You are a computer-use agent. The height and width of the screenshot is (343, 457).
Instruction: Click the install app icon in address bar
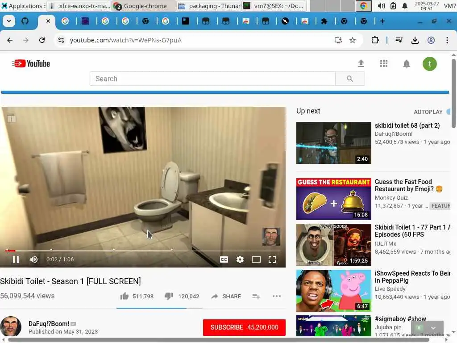338,40
